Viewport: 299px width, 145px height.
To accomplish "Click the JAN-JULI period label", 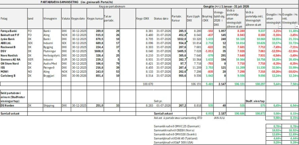I will tap(219, 118).
